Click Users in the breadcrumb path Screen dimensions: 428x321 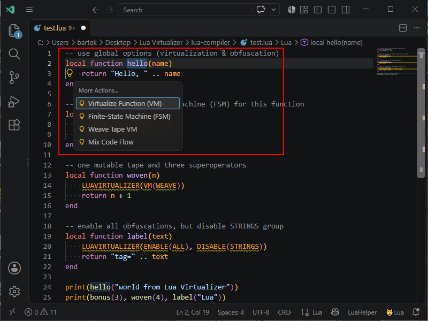tap(60, 43)
